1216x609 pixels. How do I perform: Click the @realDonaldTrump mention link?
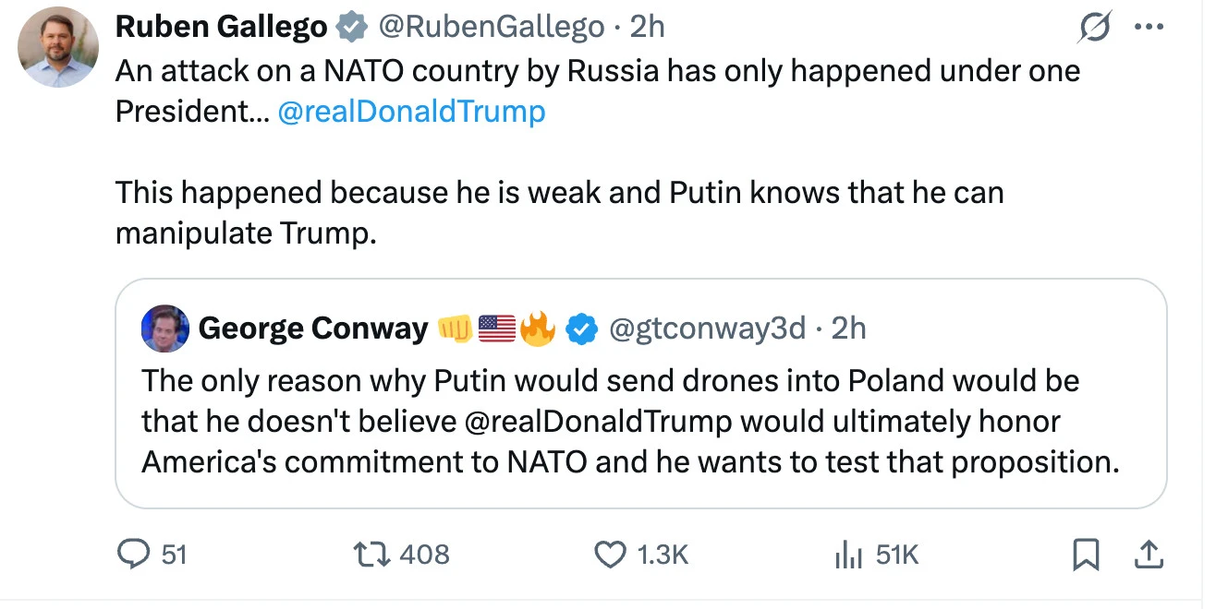pos(411,112)
